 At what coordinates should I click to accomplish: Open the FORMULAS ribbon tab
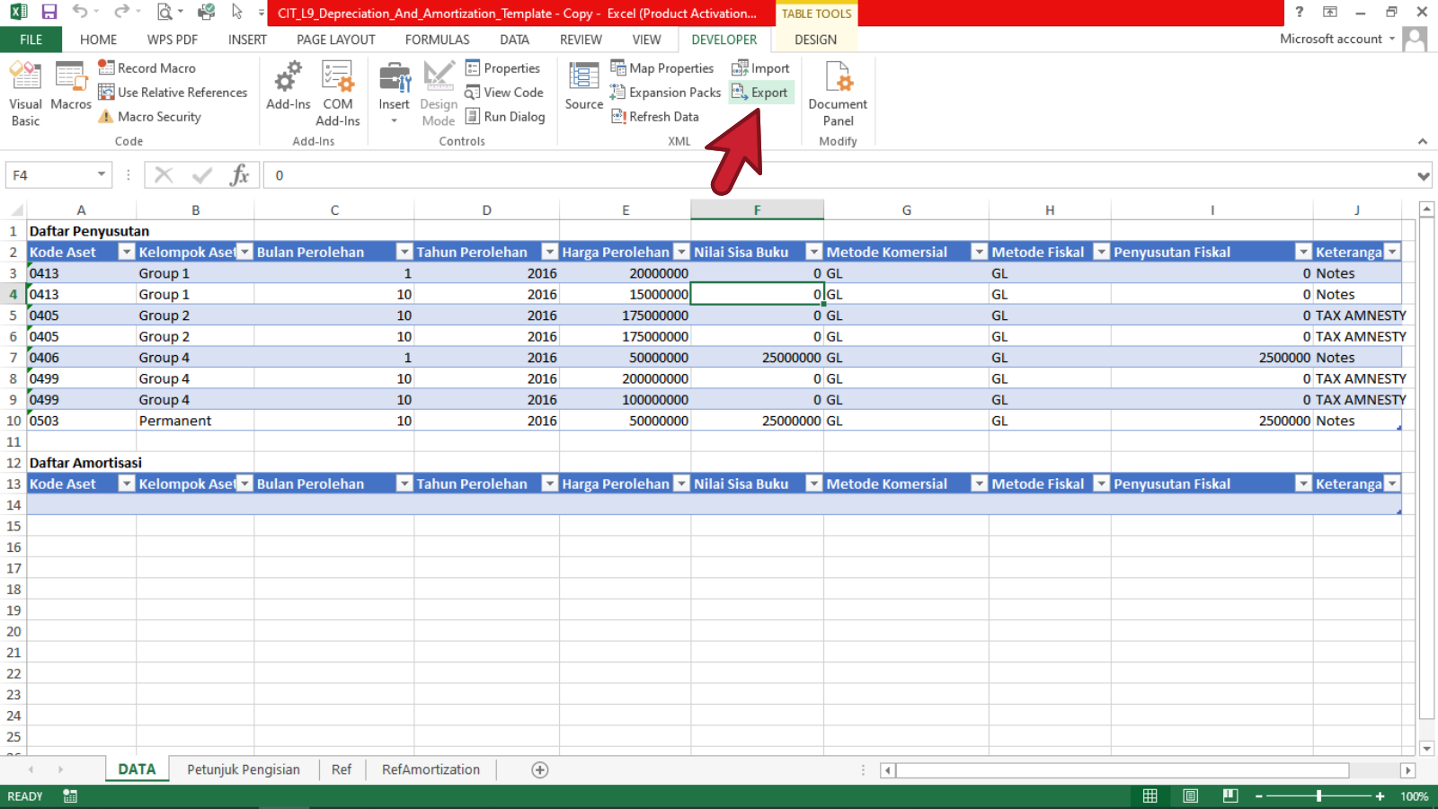tap(437, 40)
